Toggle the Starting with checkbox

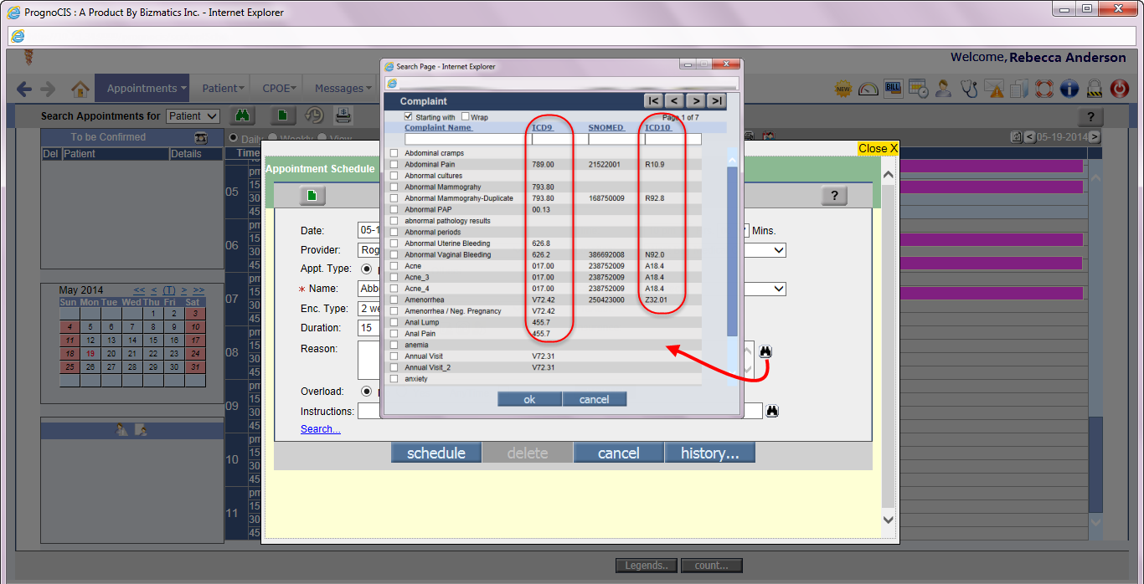(x=409, y=117)
